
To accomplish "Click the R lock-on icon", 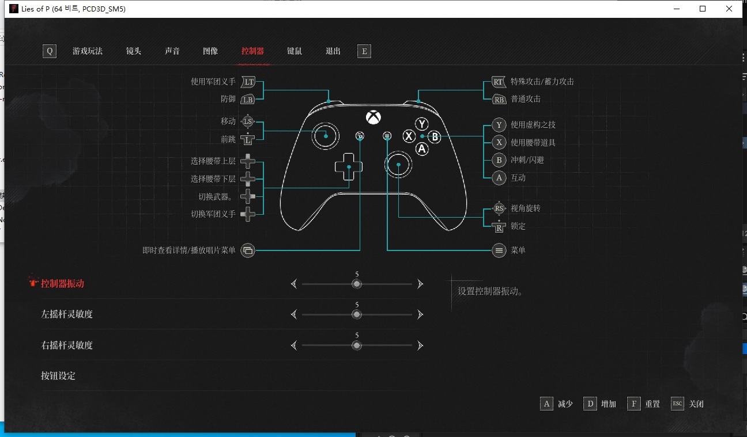I will point(499,226).
